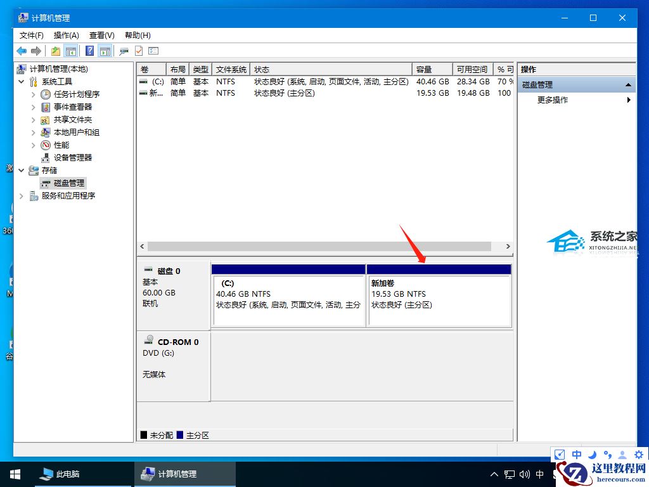
Task: Click the list view toolbar icon
Action: 153,51
